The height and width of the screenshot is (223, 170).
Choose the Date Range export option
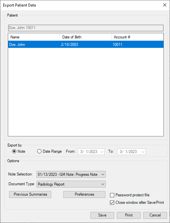(x=39, y=151)
